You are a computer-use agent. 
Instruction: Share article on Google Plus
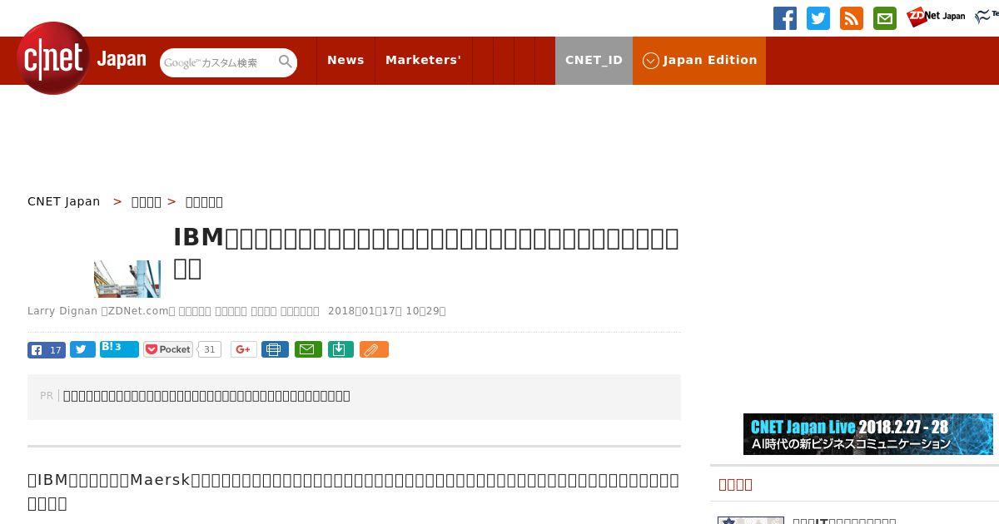click(243, 349)
